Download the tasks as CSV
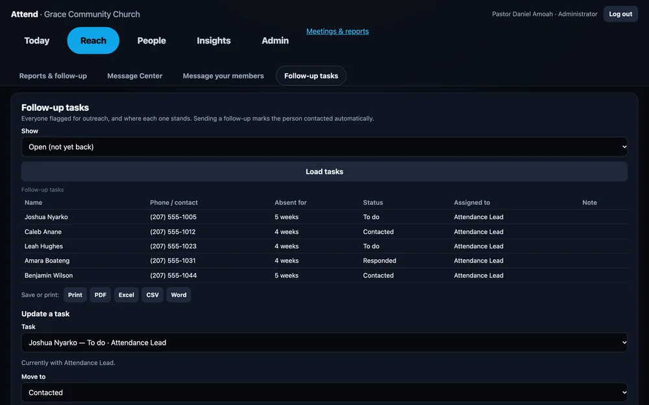This screenshot has width=649, height=405. (x=153, y=295)
